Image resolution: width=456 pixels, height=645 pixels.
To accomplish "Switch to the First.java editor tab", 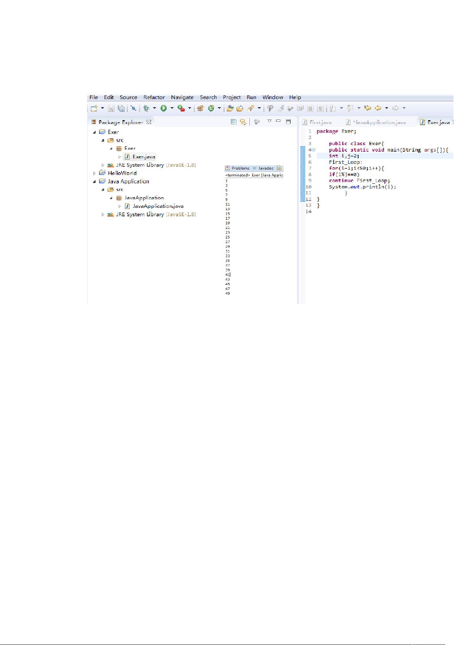I will (317, 122).
